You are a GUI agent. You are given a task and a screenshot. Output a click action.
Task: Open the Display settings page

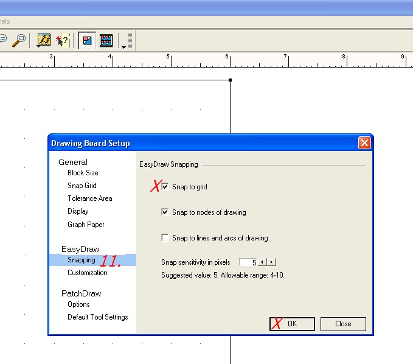[78, 211]
